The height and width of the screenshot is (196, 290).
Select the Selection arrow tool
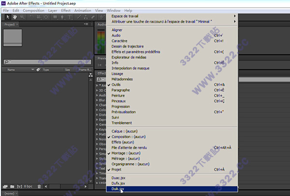tap(8, 17)
